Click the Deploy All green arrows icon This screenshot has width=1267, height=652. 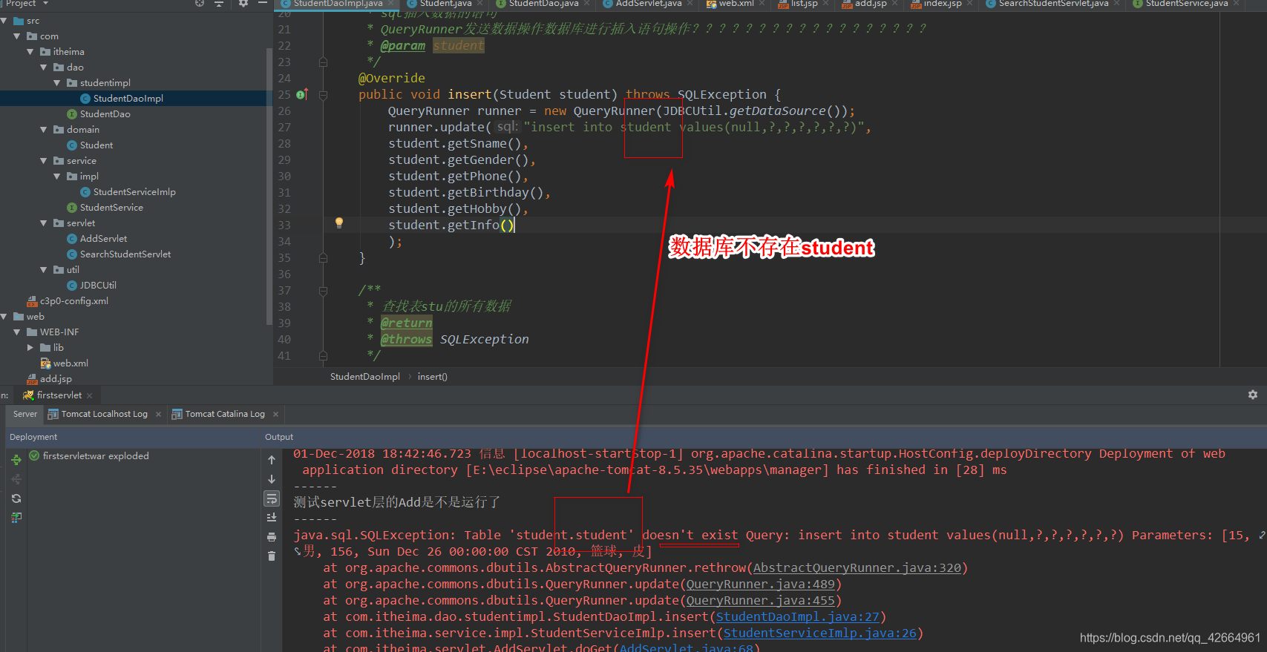(x=16, y=460)
